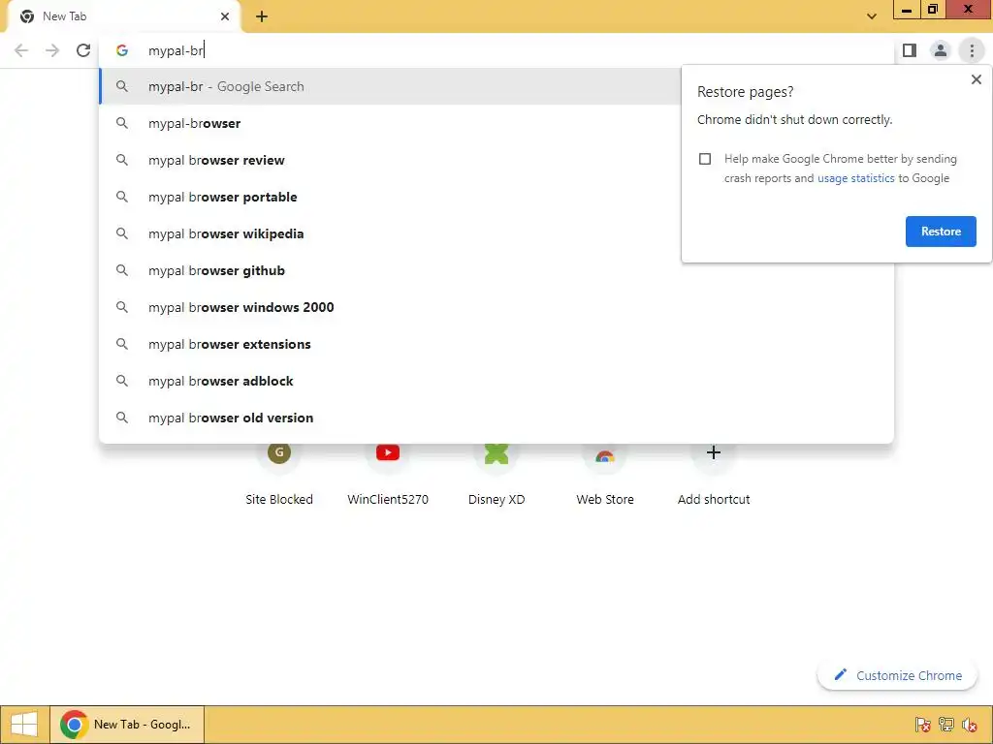Open the usage statistics link
The image size is (993, 744).
(855, 178)
